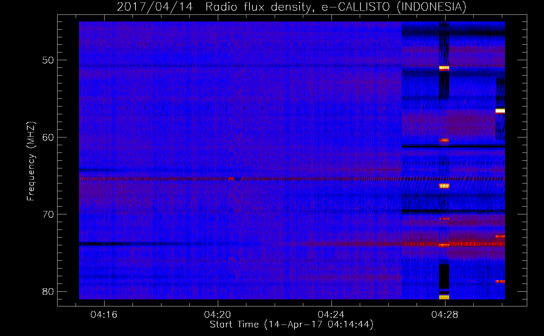This screenshot has width=544, height=336.
Task: Click the '50' frequency tick label
Action: pyautogui.click(x=48, y=60)
